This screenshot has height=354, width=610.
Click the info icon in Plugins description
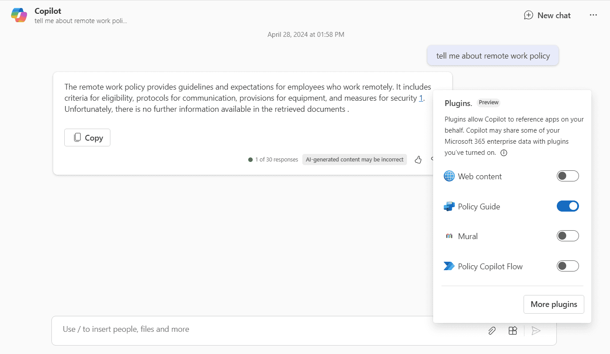point(504,153)
